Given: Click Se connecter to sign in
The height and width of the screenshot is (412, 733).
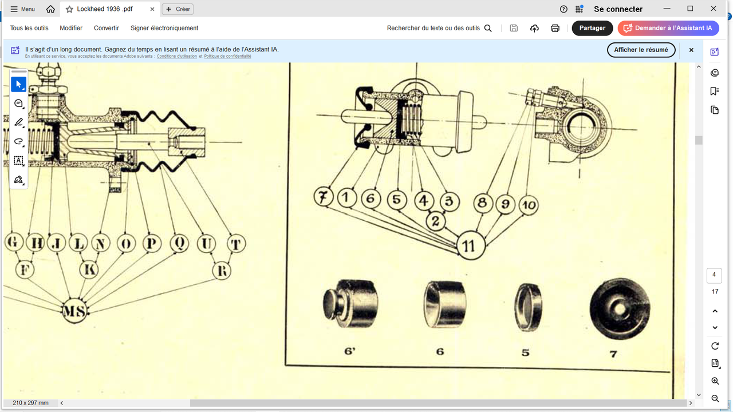Looking at the screenshot, I should tap(618, 9).
